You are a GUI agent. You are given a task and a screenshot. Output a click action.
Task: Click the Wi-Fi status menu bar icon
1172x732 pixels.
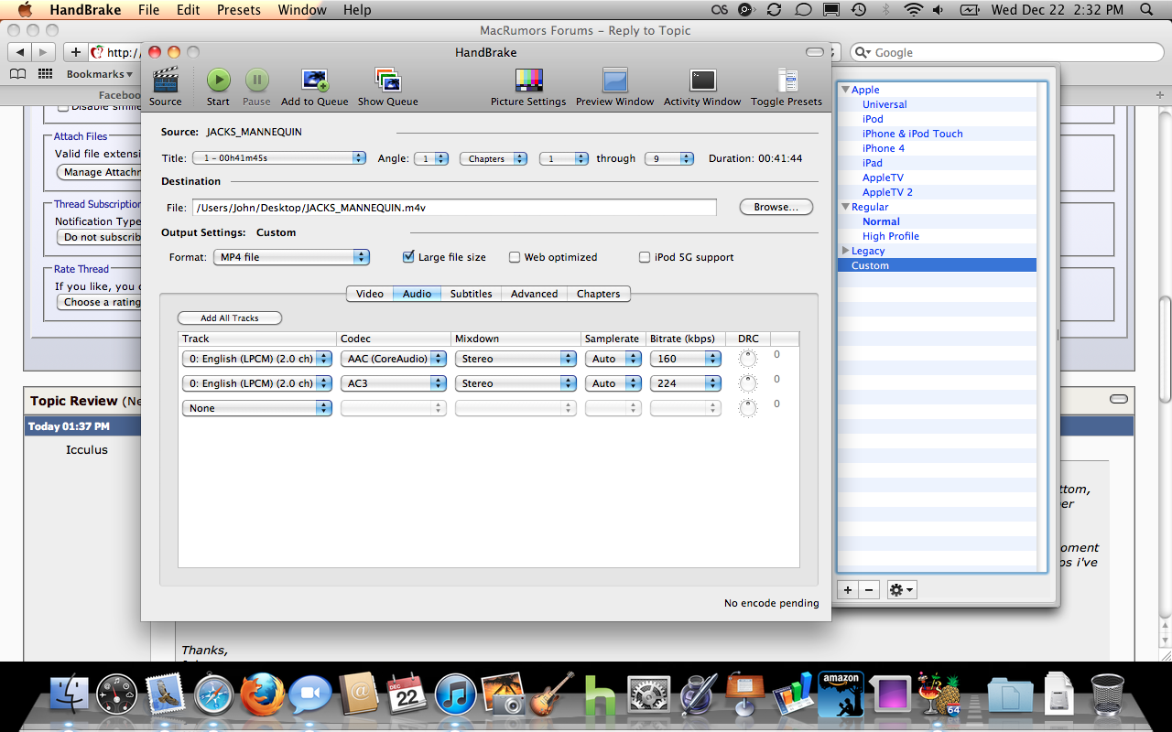click(913, 10)
